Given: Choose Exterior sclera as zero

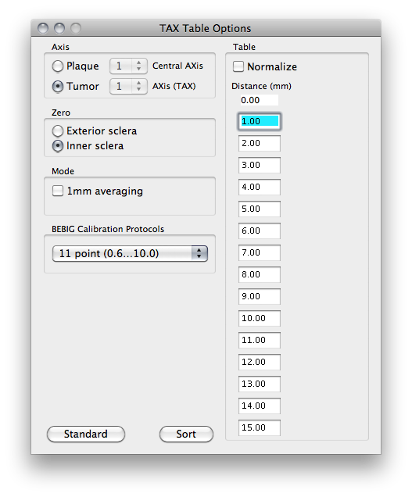Looking at the screenshot, I should pos(58,131).
